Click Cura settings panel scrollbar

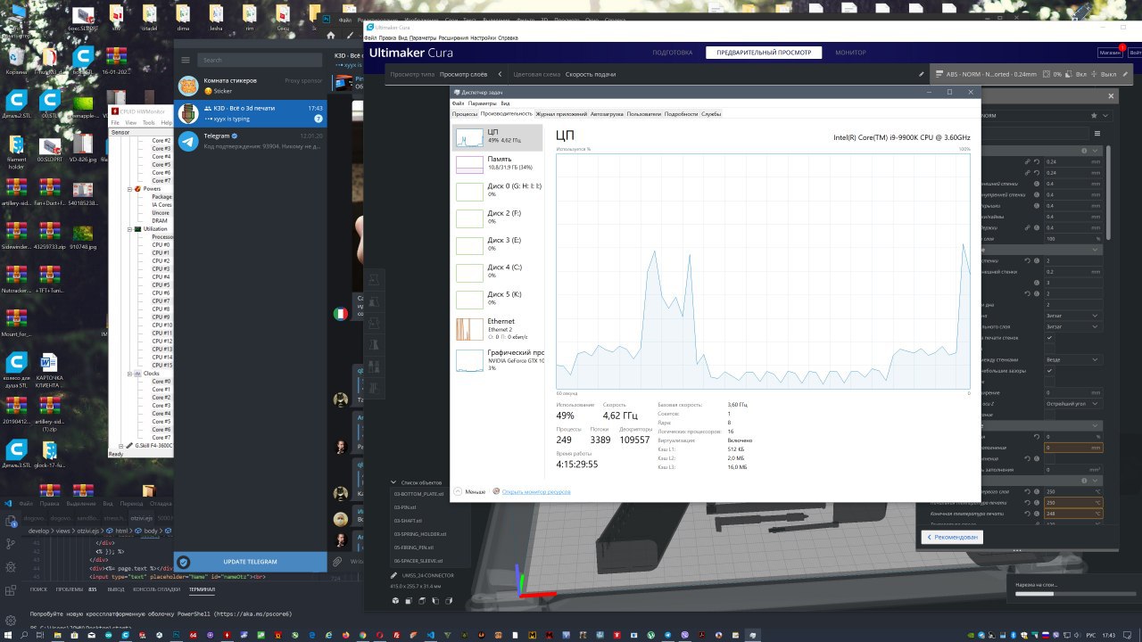click(1108, 192)
